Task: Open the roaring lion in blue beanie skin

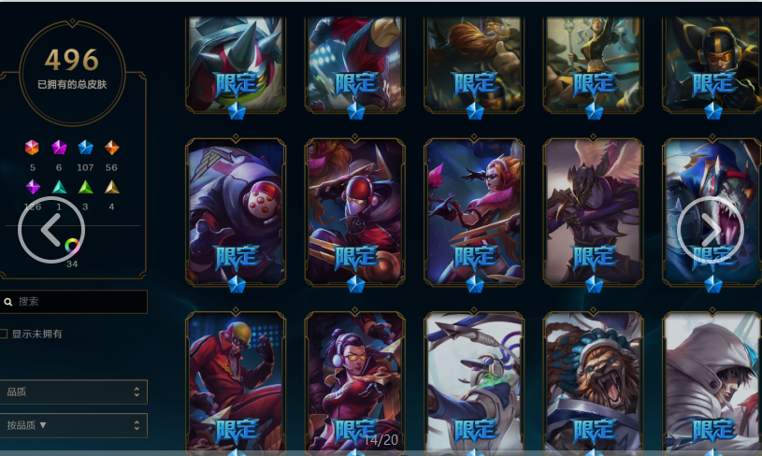Action: [593, 383]
